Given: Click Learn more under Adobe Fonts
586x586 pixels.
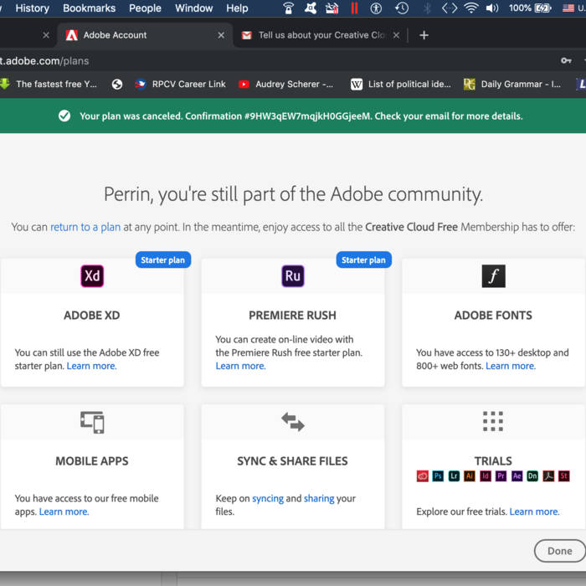Looking at the screenshot, I should click(x=511, y=366).
